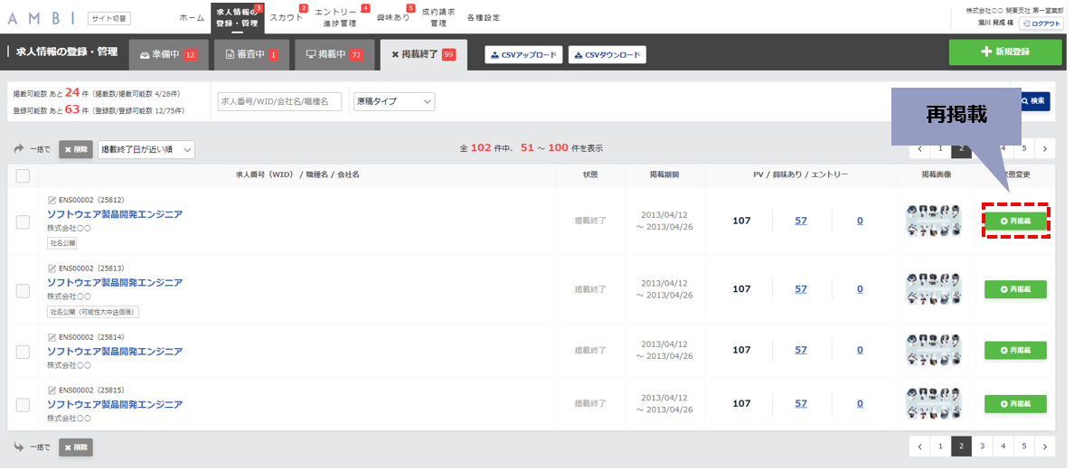The image size is (1074, 471).
Task: Open the 原稿タイプ dropdown
Action: coord(394,102)
